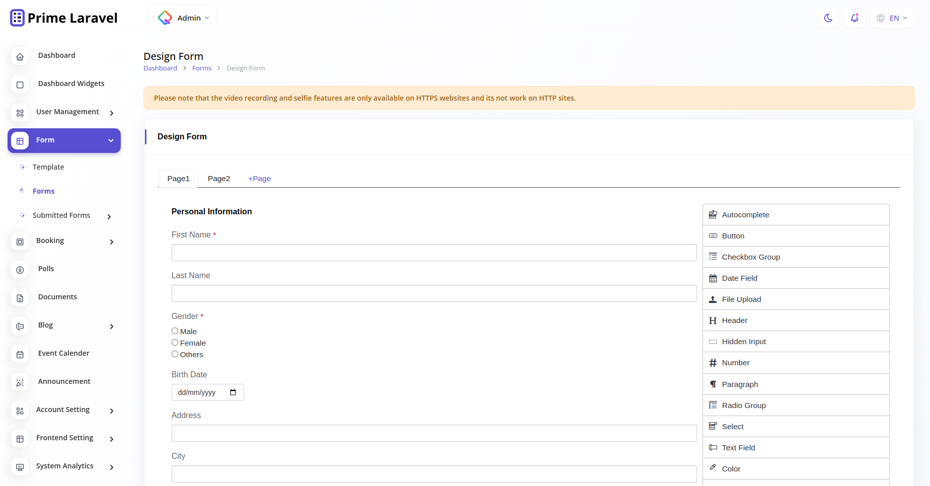
Task: Click the Header element icon
Action: [x=713, y=320]
